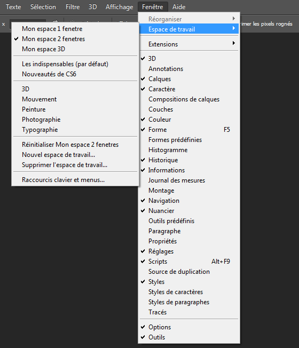Toggle the Réglages panel
The image size is (299, 348).
(189, 251)
